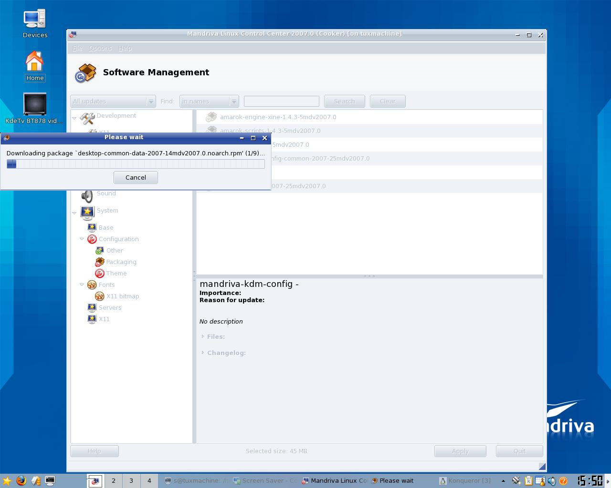This screenshot has height=488, width=611.
Task: Select the Theme subcategory icon
Action: click(99, 273)
